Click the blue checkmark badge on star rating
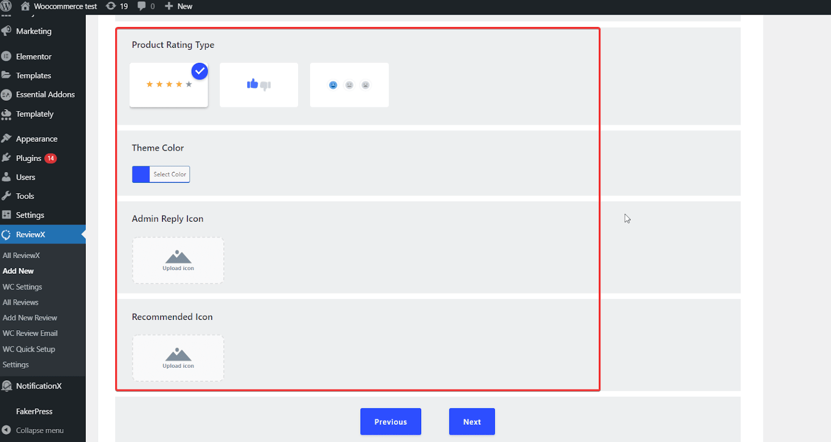The height and width of the screenshot is (442, 831). pyautogui.click(x=199, y=71)
